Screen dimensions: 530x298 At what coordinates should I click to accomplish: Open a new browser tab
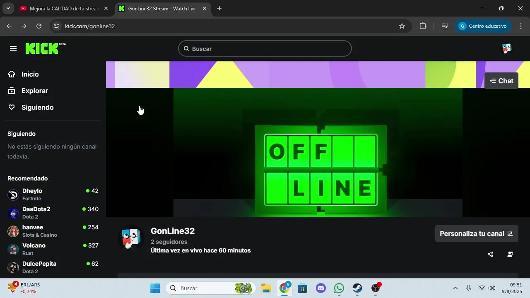(219, 8)
